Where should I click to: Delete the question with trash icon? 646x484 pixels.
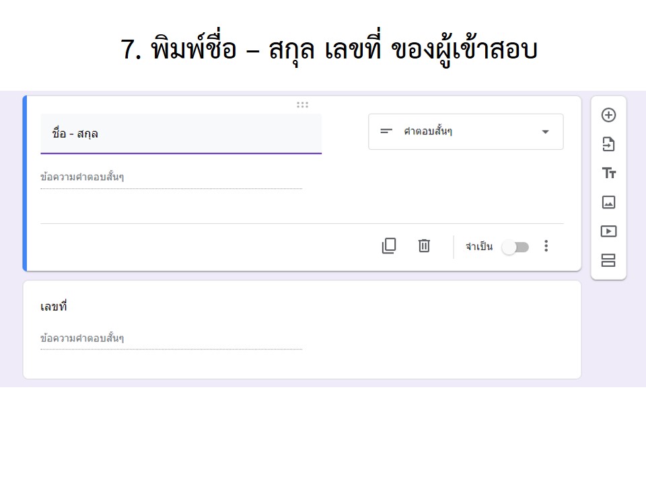424,246
